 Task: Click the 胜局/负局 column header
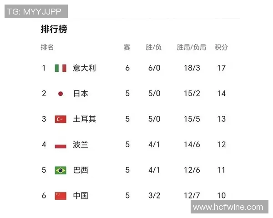pyautogui.click(x=191, y=47)
